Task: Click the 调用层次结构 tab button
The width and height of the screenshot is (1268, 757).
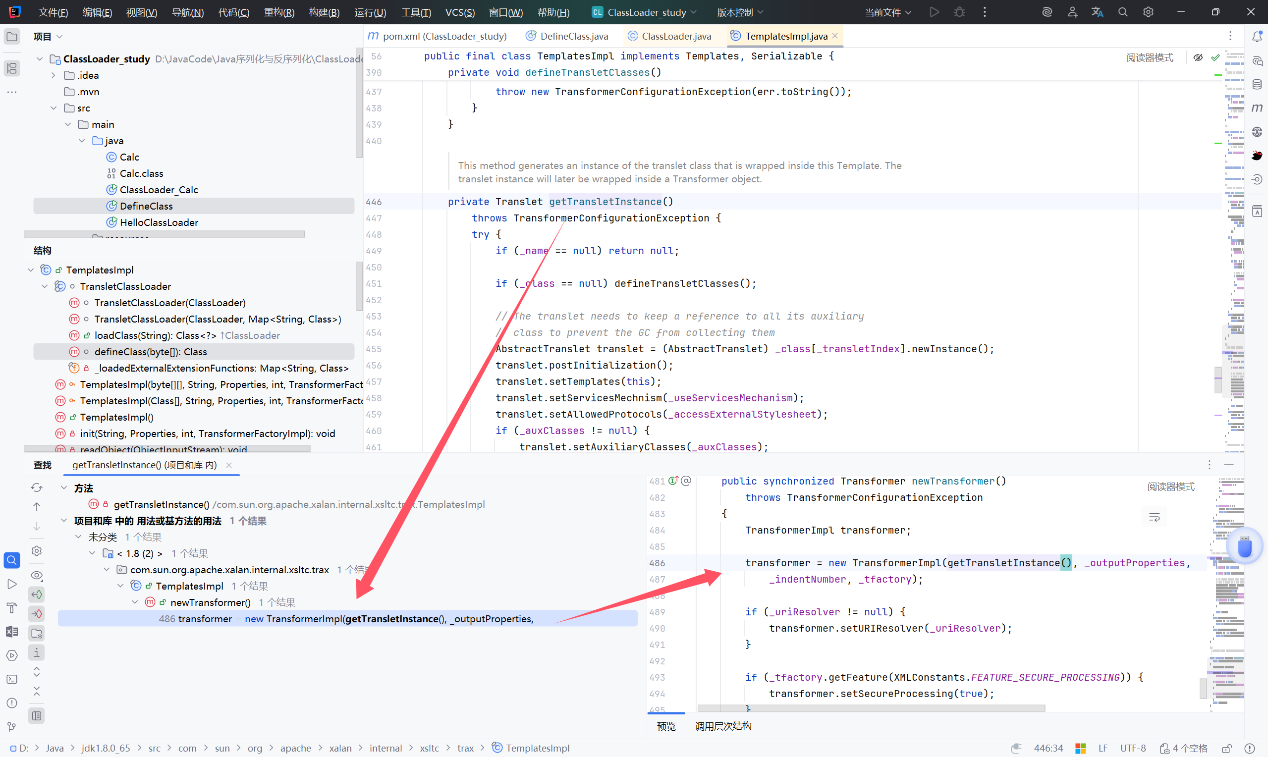Action: coord(723,726)
